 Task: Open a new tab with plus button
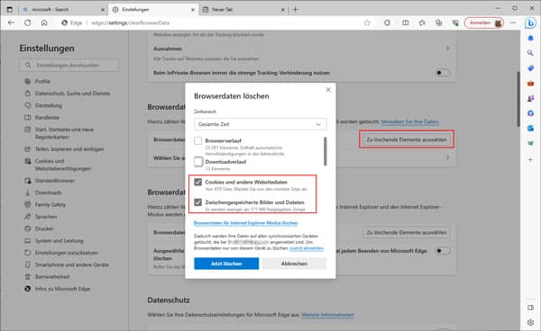(x=295, y=10)
